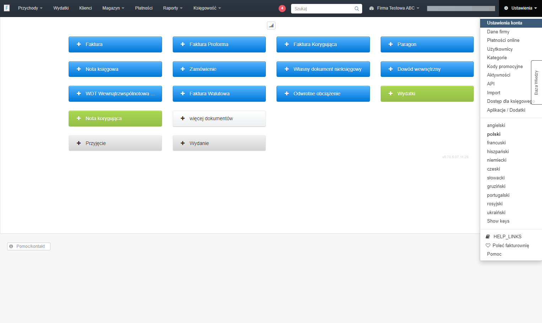Click the plus icon on więcej dokumentów
This screenshot has height=323, width=542.
(183, 118)
